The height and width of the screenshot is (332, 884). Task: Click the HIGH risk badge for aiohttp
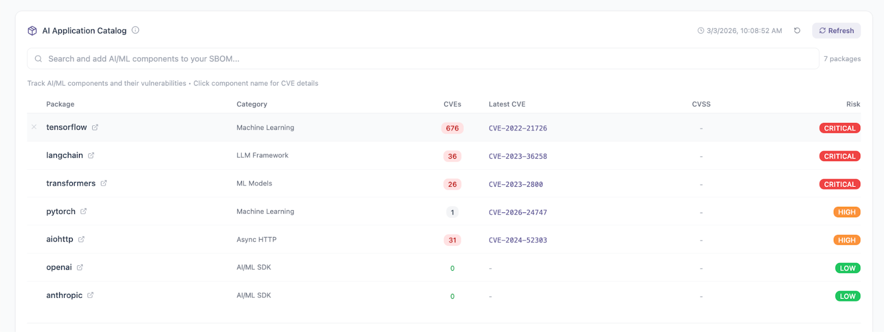click(x=847, y=240)
